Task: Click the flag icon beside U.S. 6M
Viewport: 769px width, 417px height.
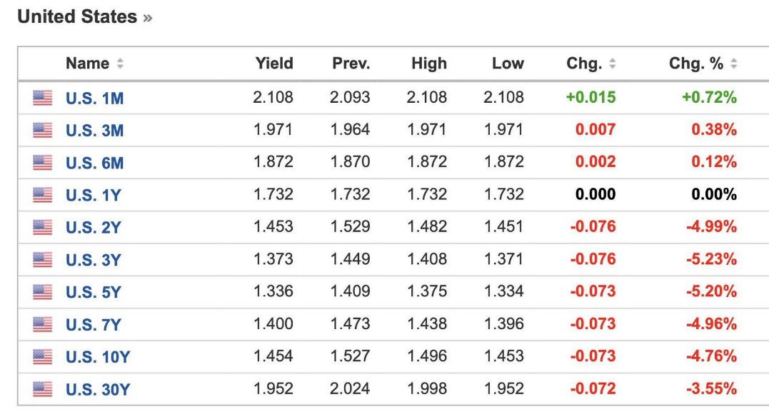Action: tap(43, 162)
